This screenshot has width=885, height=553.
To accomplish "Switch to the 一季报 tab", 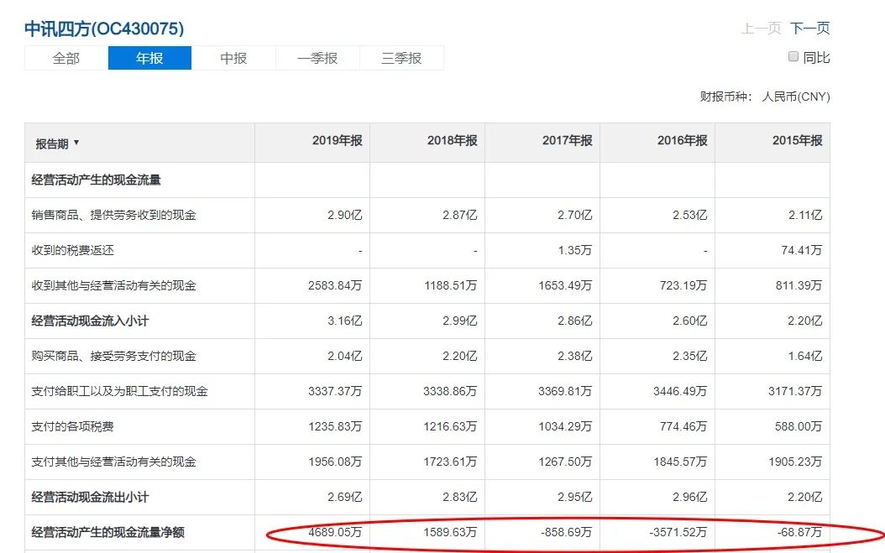I will click(317, 58).
